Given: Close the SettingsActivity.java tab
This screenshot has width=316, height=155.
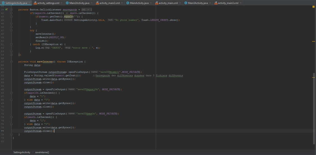Looking at the screenshot, I should [x=29, y=3].
